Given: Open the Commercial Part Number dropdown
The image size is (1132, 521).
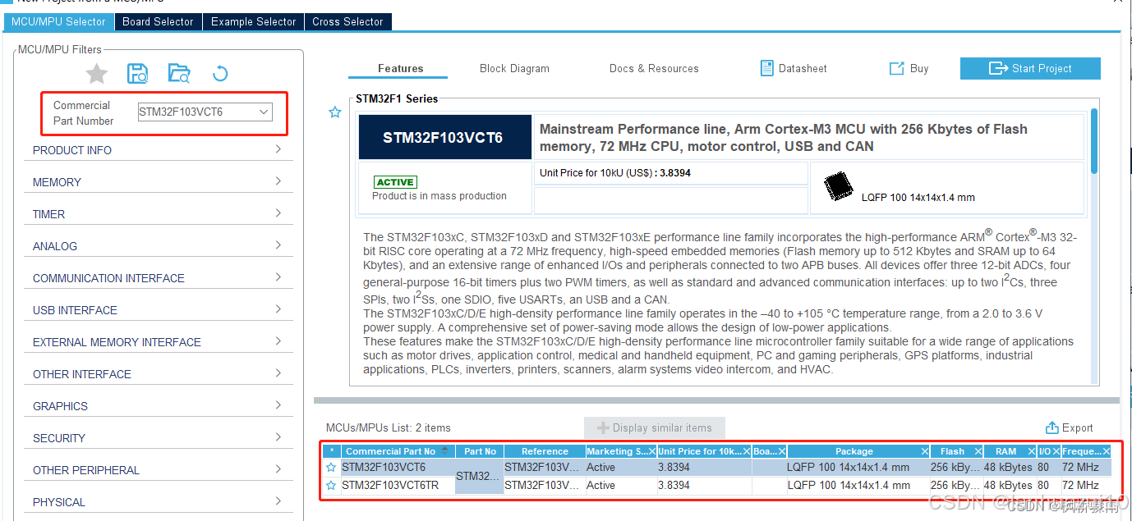Looking at the screenshot, I should click(264, 112).
